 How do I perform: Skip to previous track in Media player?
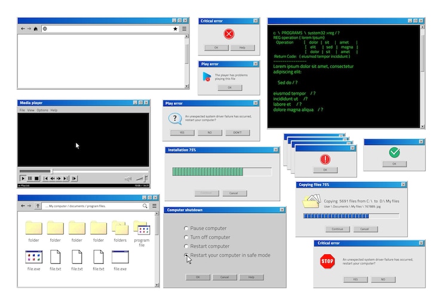(x=45, y=178)
